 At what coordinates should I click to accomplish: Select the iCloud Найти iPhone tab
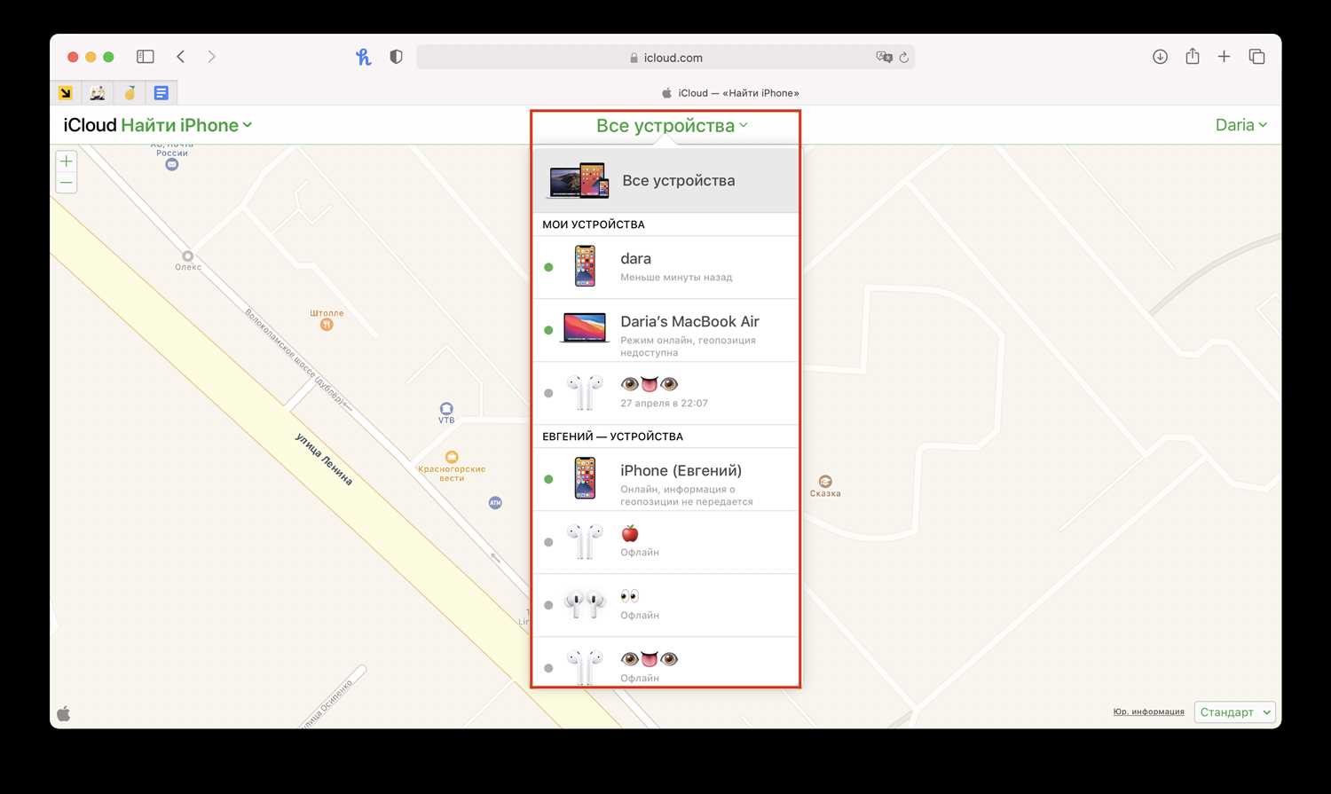point(730,93)
